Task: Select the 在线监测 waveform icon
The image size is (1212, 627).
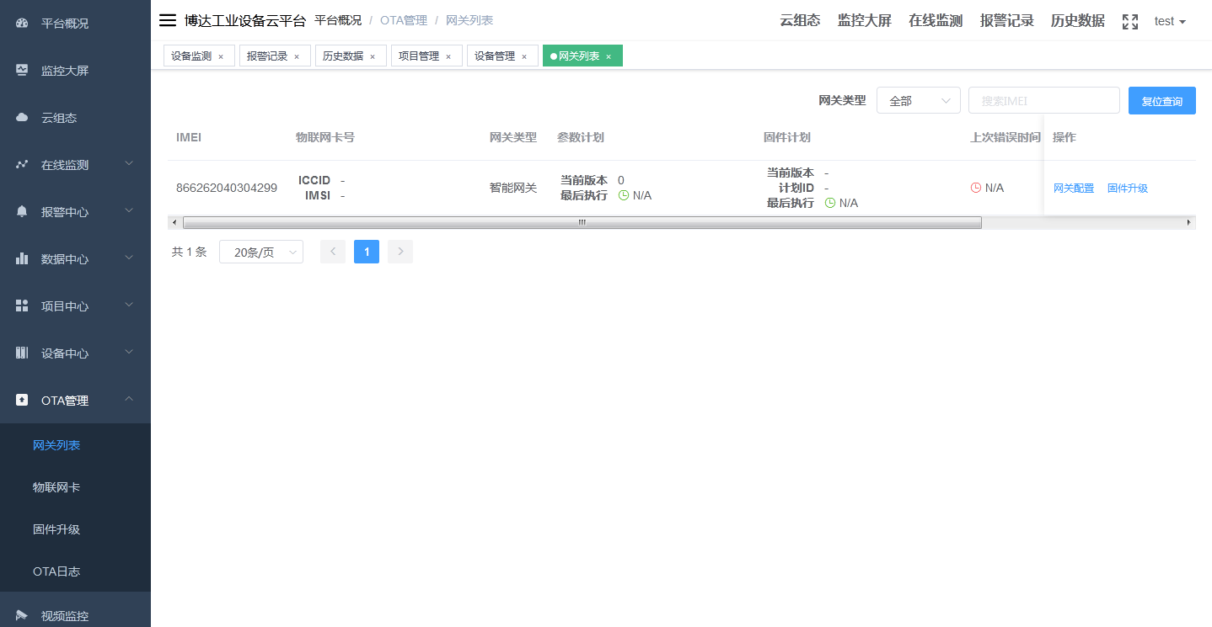Action: 21,164
